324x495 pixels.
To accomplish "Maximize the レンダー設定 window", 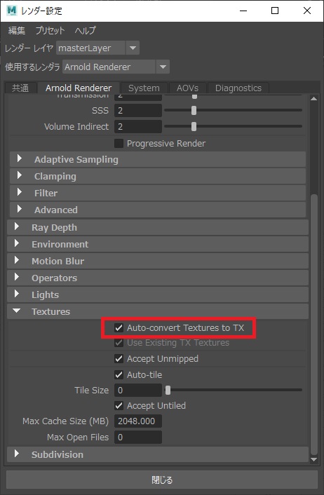I will point(275,11).
